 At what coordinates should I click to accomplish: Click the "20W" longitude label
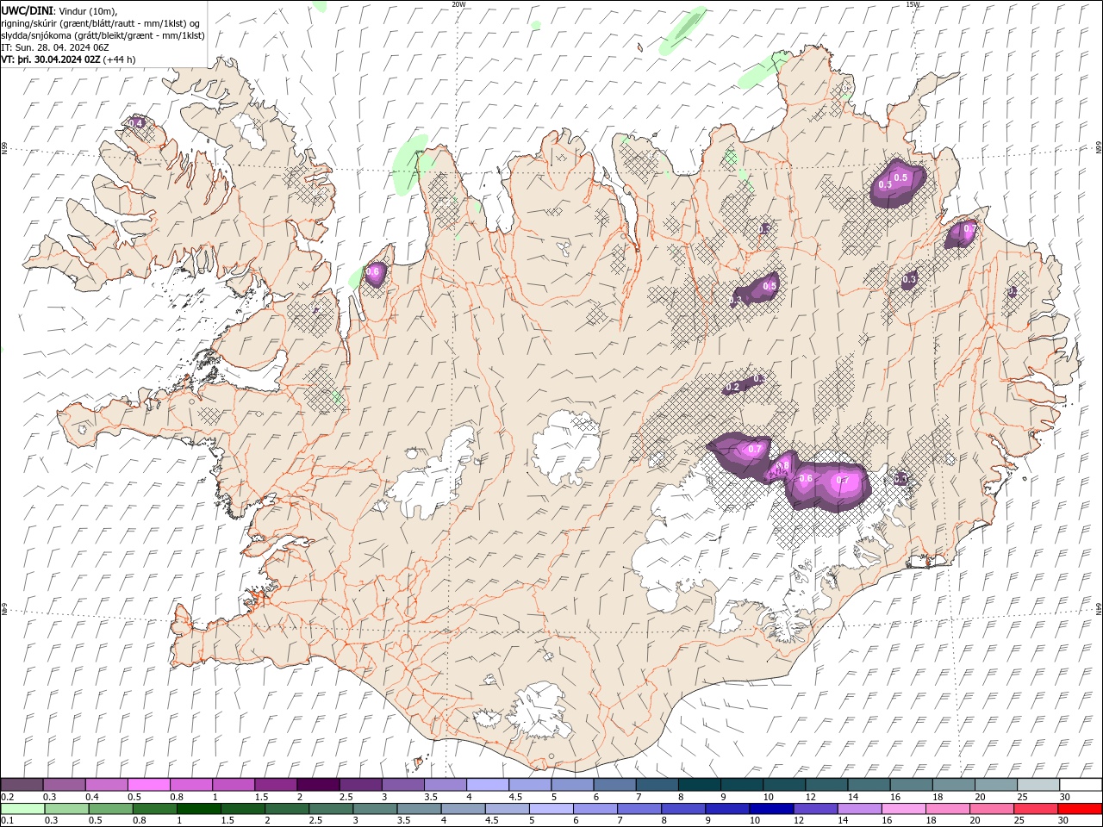[458, 4]
